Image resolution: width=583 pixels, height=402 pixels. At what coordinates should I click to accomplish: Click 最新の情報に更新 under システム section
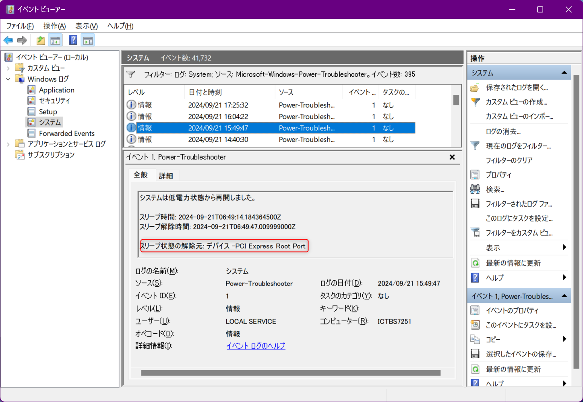(x=513, y=263)
